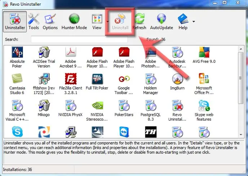This screenshot has height=176, width=248.
Task: Select the TeamViewer icon in bottom row
Action: coord(124,132)
